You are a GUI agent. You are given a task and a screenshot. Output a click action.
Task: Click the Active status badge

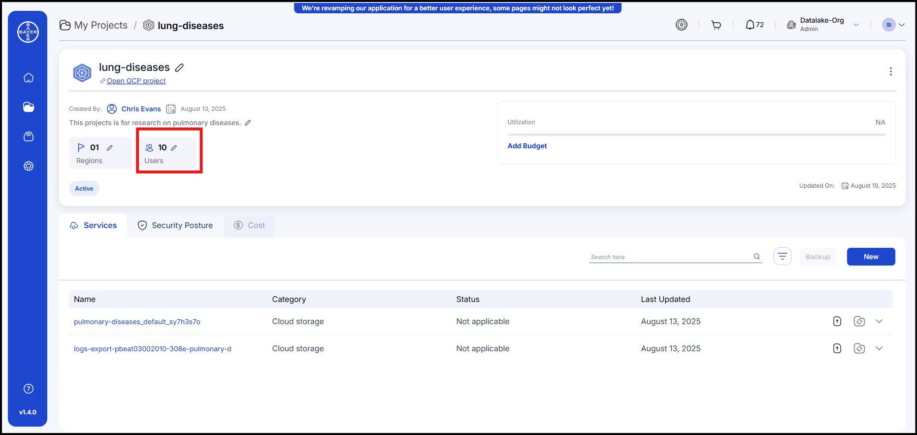(84, 189)
